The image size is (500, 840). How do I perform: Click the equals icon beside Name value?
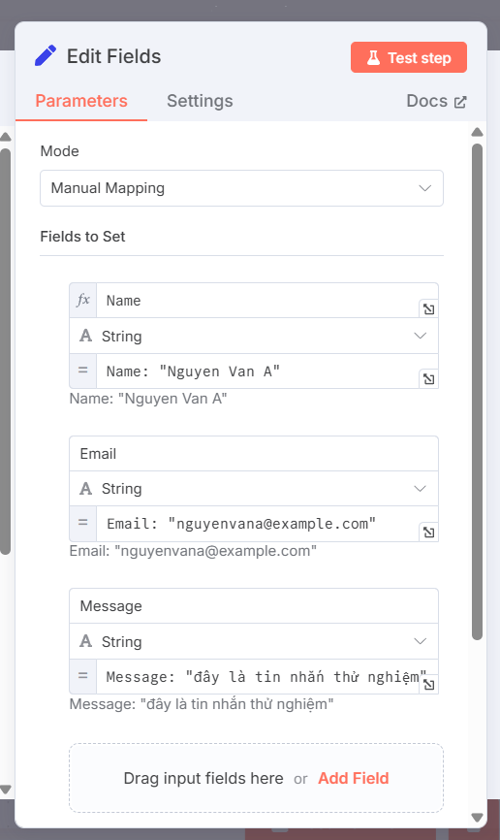[x=83, y=371]
